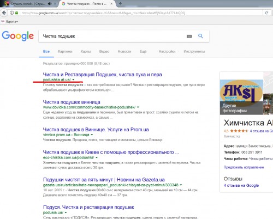Expand dropdown arrow next to vinnica.prom.ua
The height and width of the screenshot is (219, 273).
click(x=92, y=135)
